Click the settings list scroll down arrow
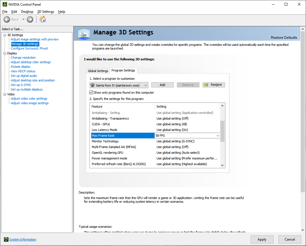Screen dimensions: 306x246 coord(223,165)
